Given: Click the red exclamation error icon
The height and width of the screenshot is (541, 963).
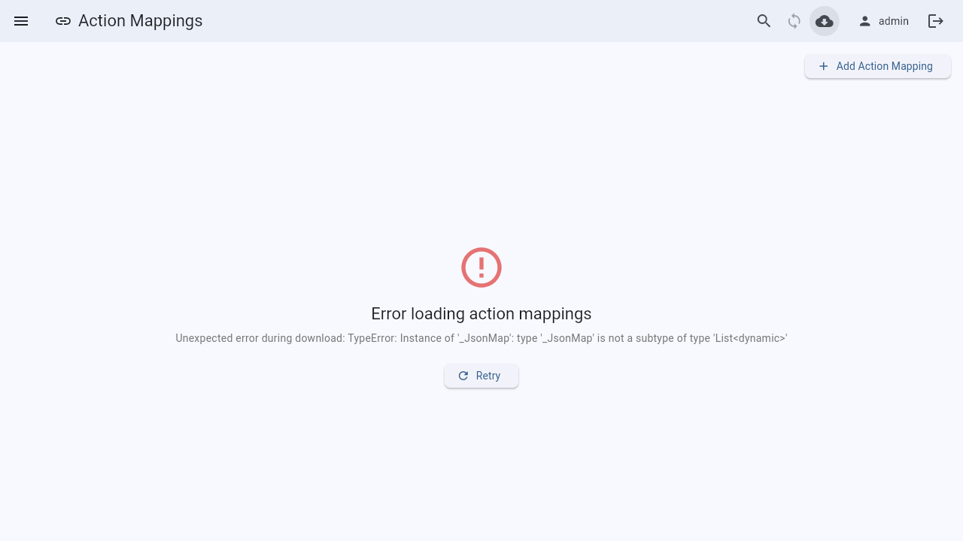Looking at the screenshot, I should coord(481,267).
